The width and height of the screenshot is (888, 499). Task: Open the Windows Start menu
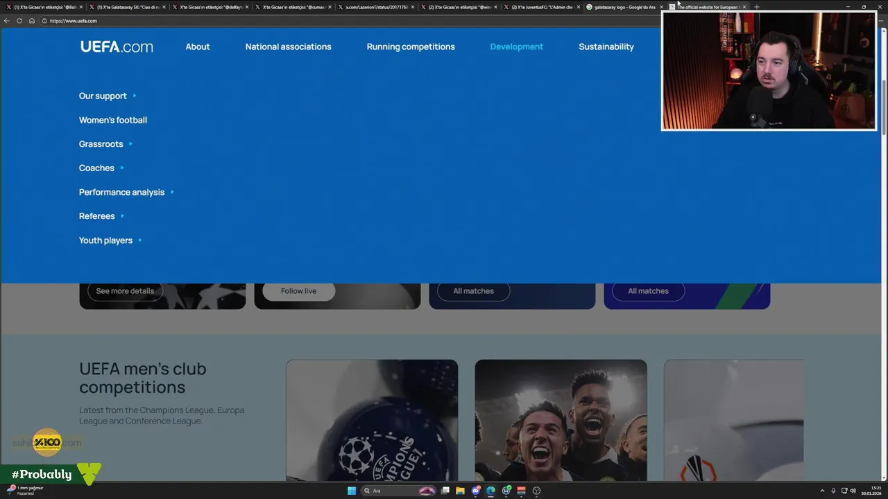(352, 491)
